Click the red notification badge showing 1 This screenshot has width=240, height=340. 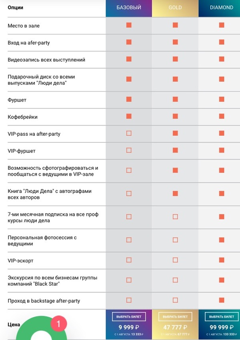point(58,324)
